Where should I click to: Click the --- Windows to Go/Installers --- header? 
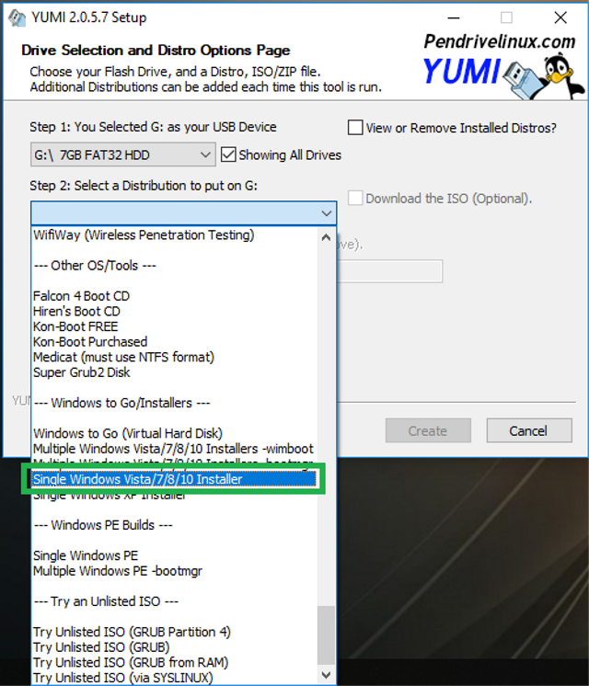(x=122, y=403)
